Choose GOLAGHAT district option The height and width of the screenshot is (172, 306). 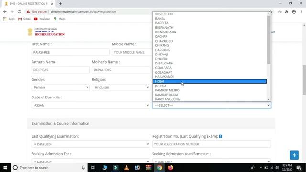tap(209, 72)
